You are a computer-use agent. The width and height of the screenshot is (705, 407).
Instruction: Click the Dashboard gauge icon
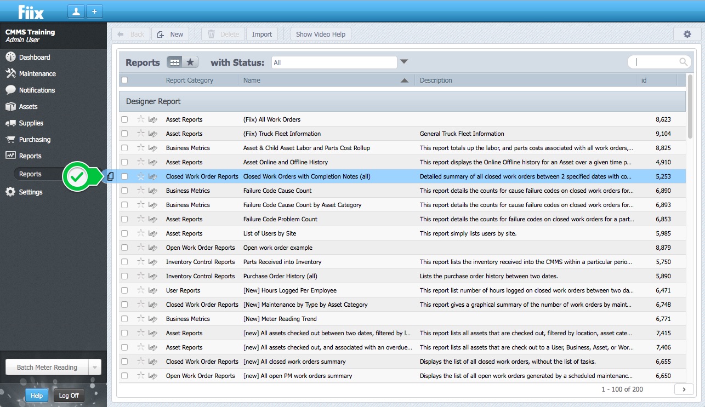[x=10, y=57]
